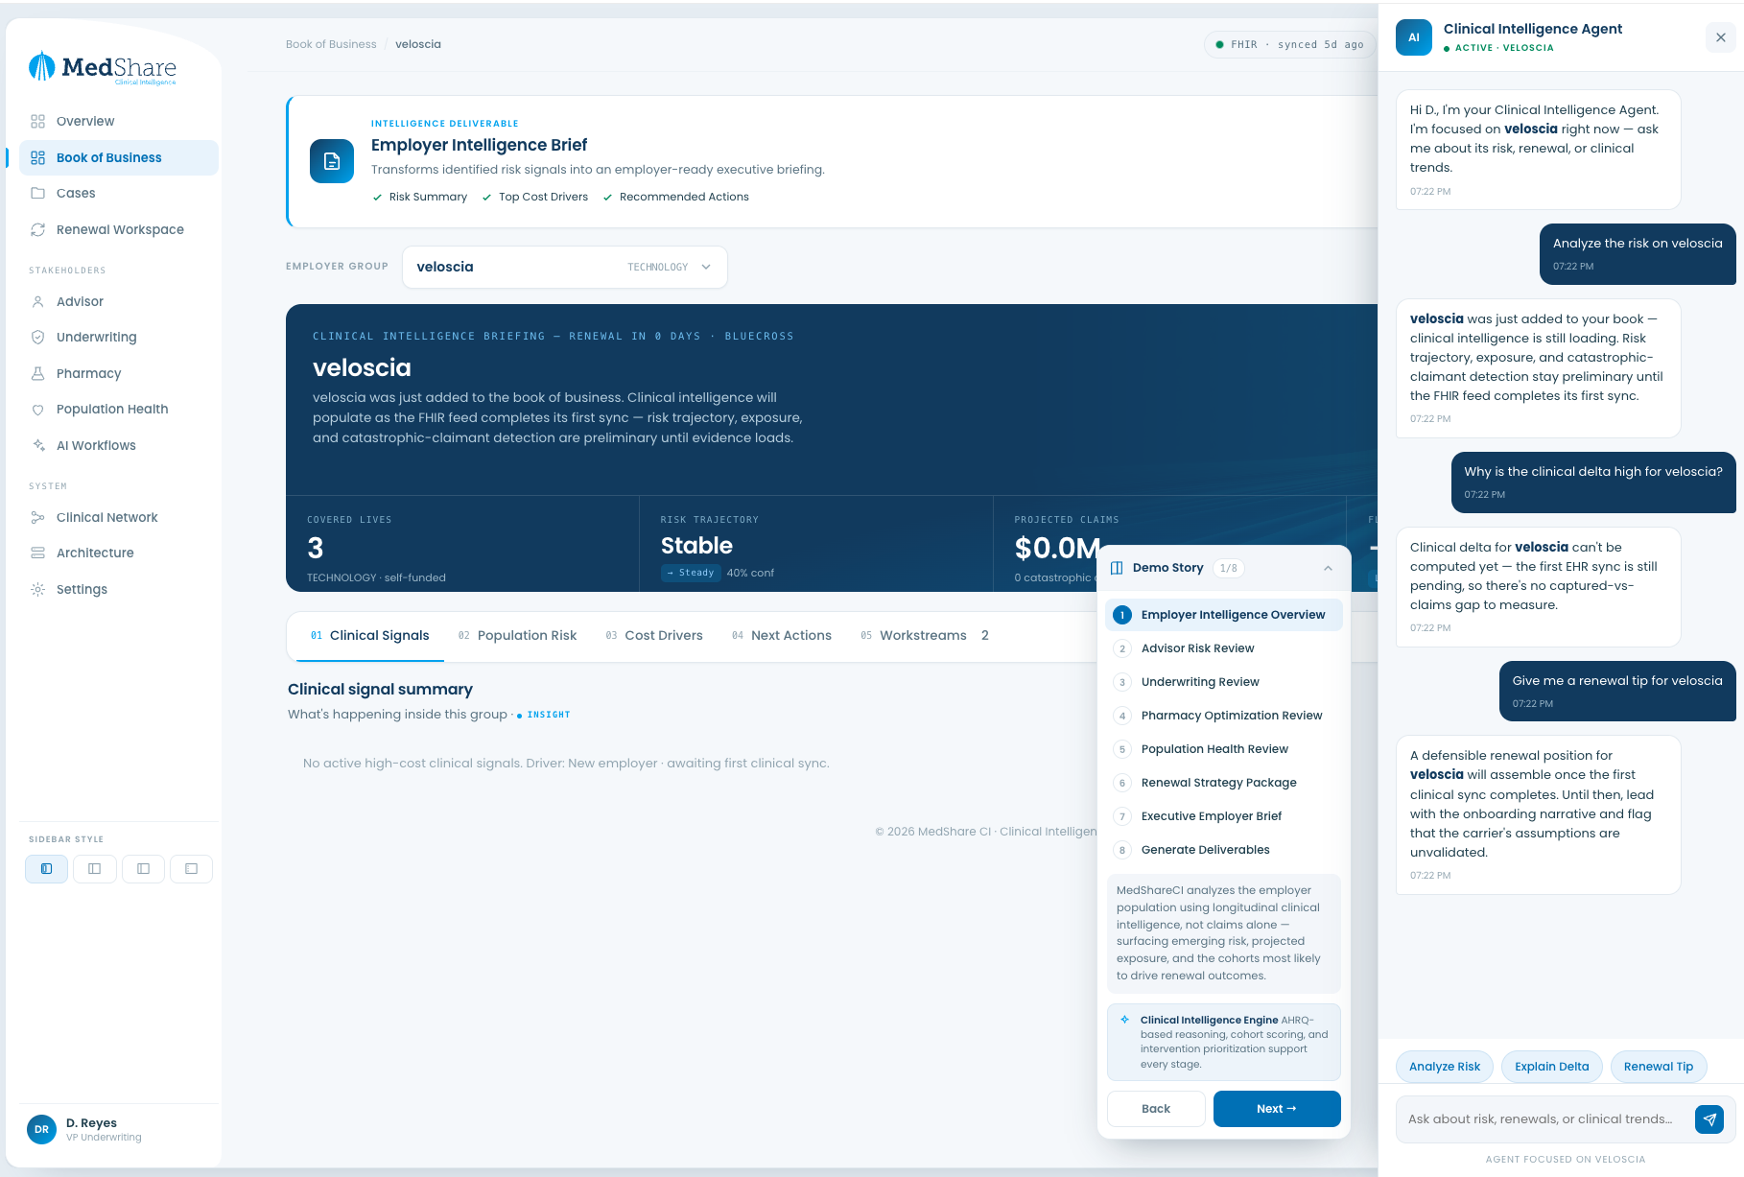Click the Book of Business breadcrumb link
This screenshot has height=1177, width=1744.
click(x=331, y=44)
